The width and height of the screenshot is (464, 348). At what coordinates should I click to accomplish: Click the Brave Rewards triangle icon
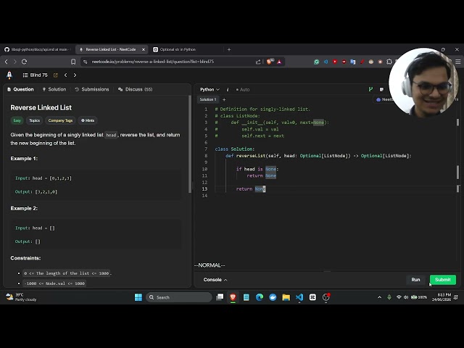point(279,62)
